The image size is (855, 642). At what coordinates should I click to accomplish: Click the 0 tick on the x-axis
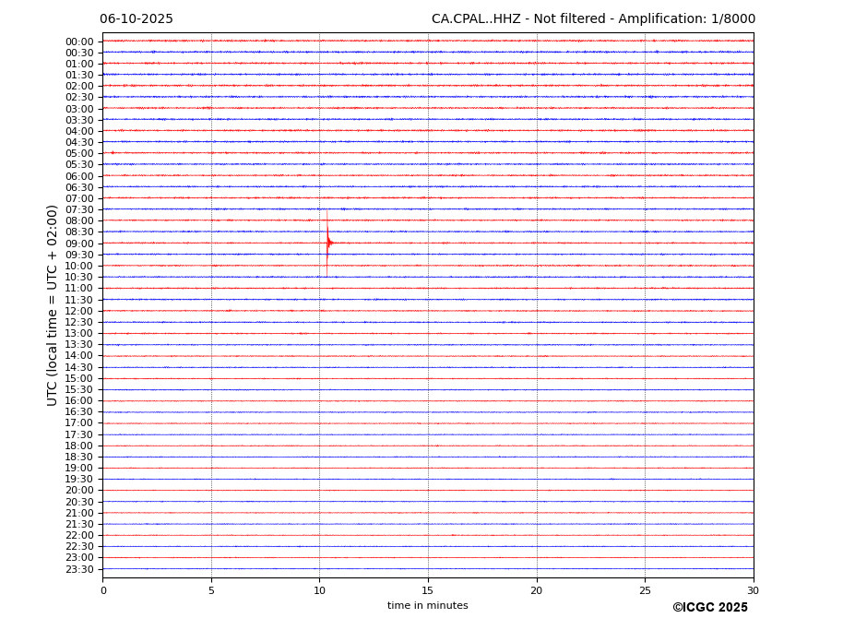coord(103,590)
